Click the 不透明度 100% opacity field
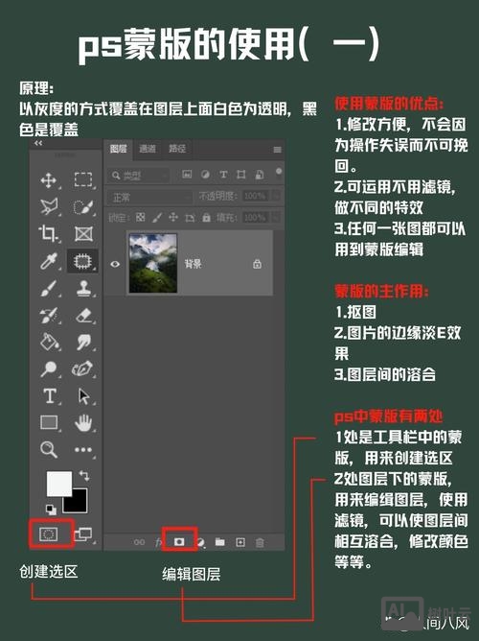The height and width of the screenshot is (641, 479). pos(255,196)
